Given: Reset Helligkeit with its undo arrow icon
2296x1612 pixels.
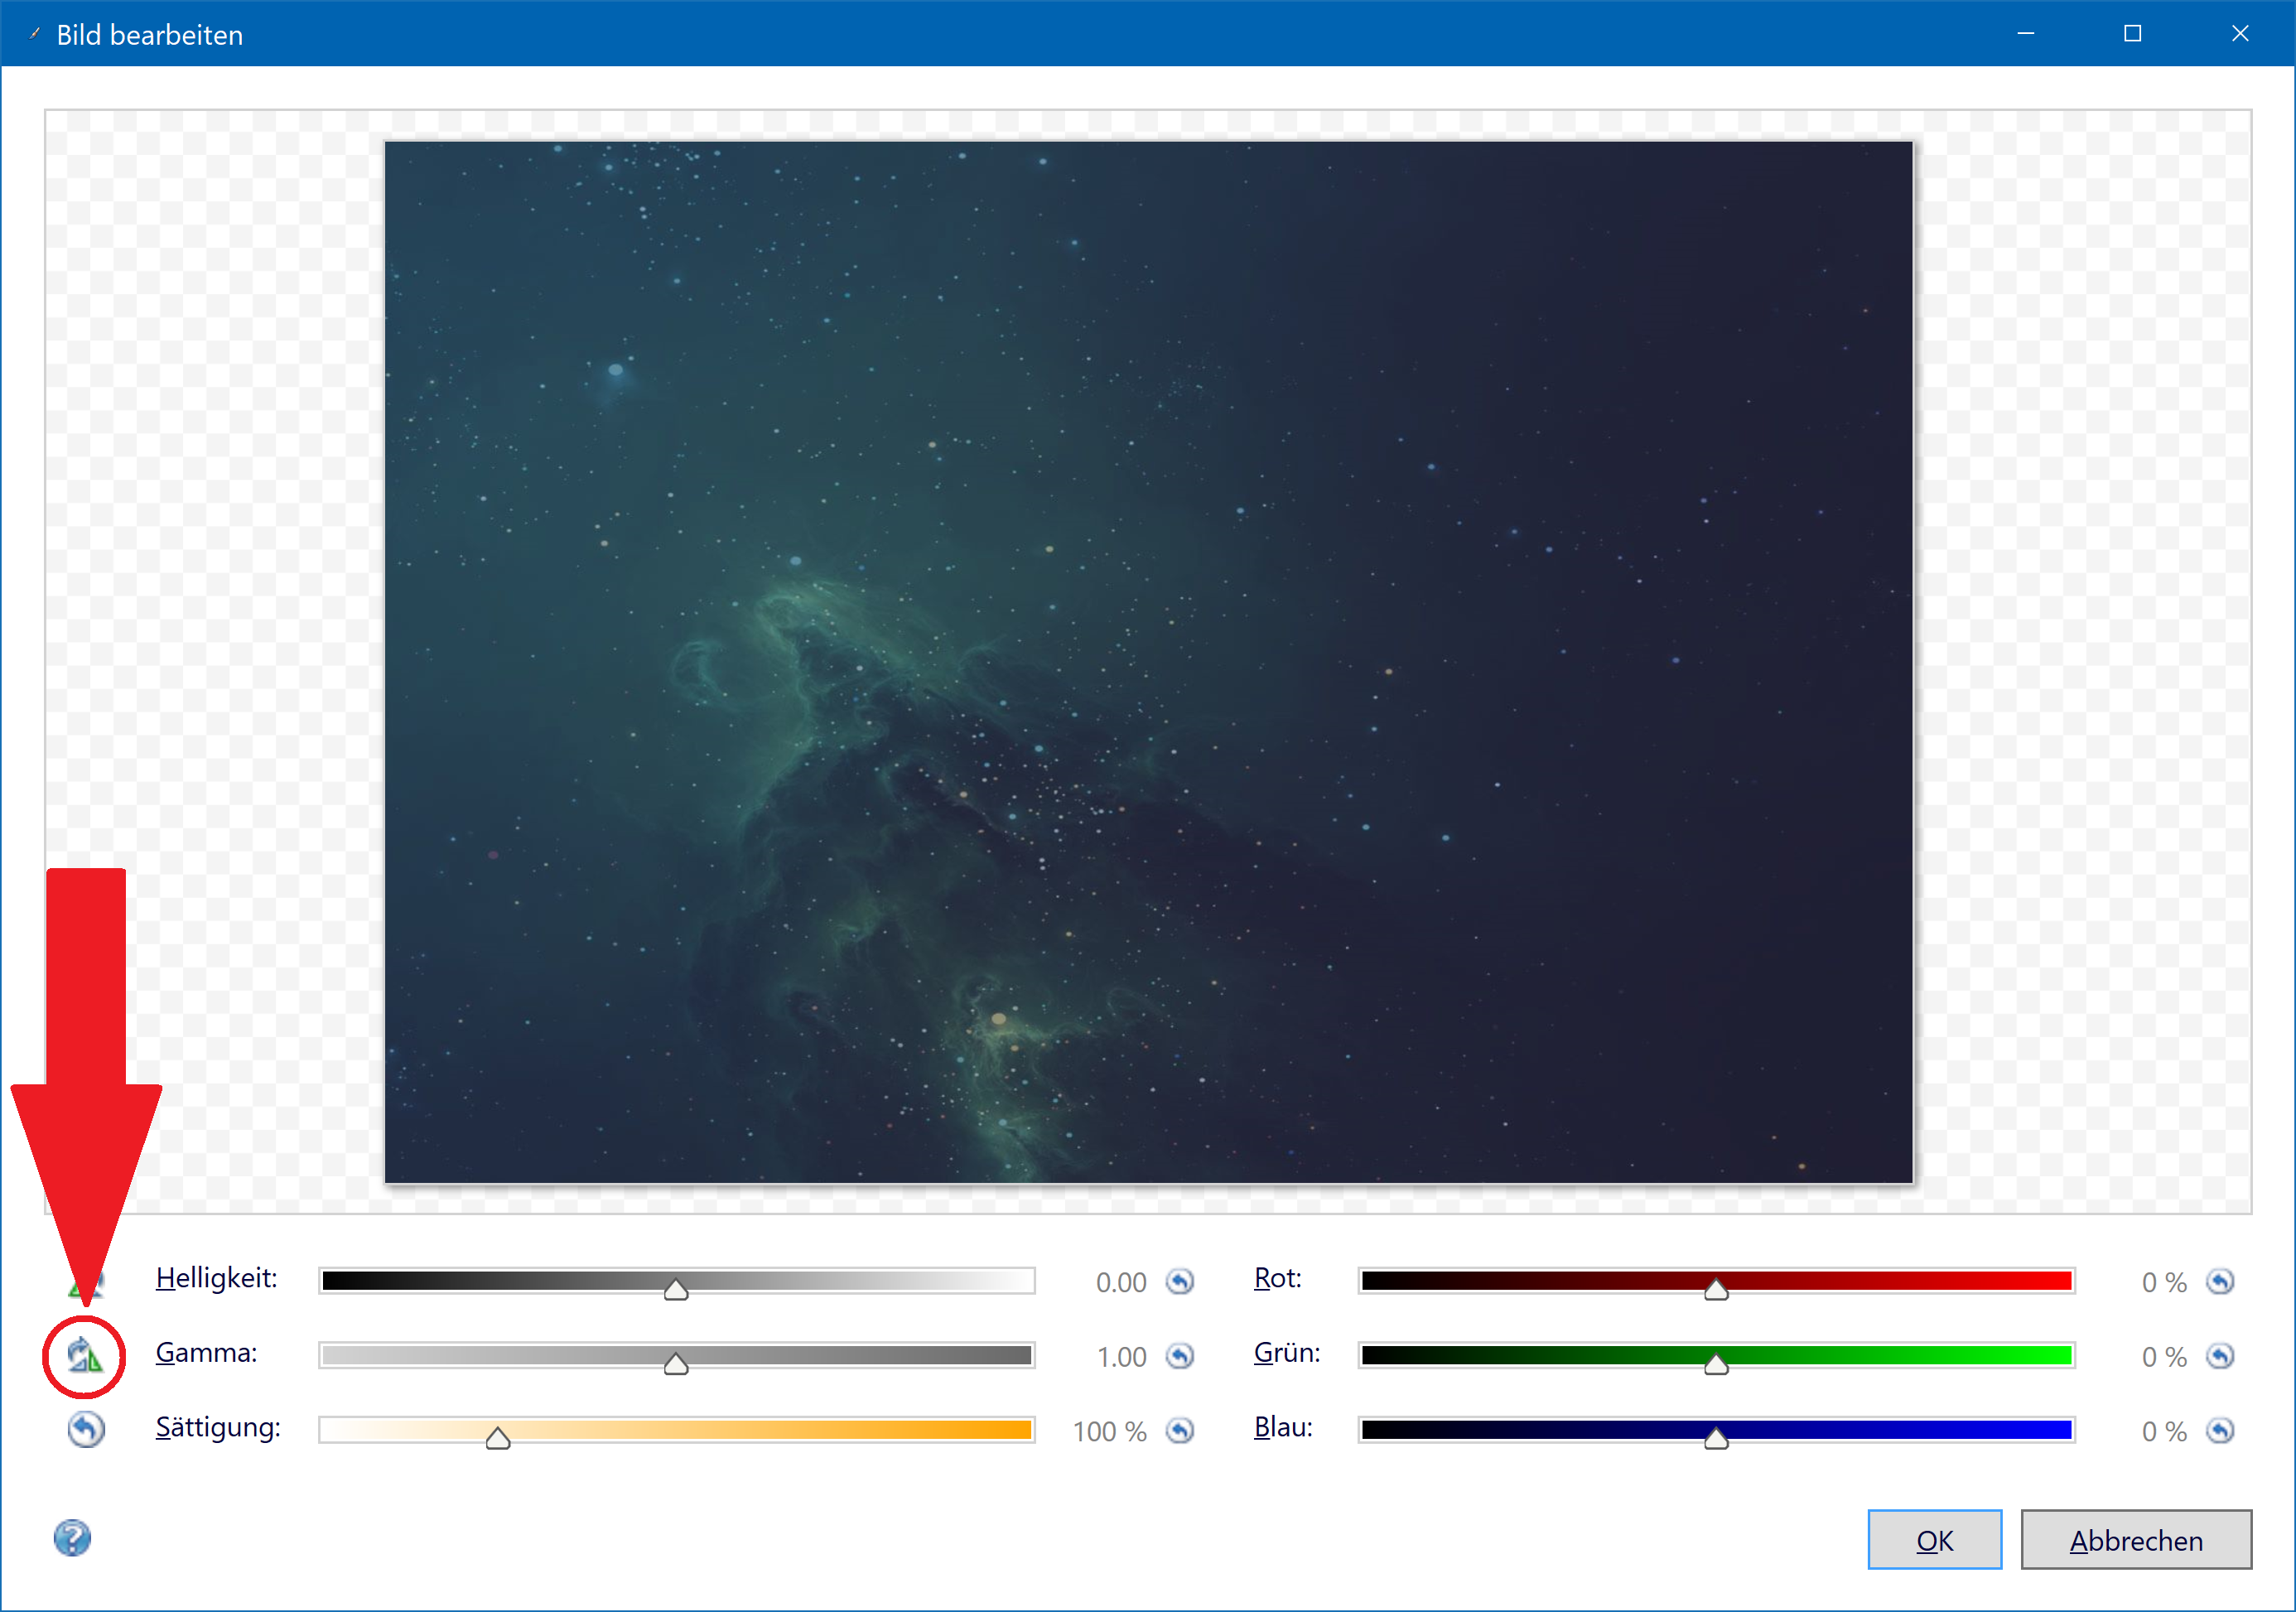Looking at the screenshot, I should tap(1180, 1281).
